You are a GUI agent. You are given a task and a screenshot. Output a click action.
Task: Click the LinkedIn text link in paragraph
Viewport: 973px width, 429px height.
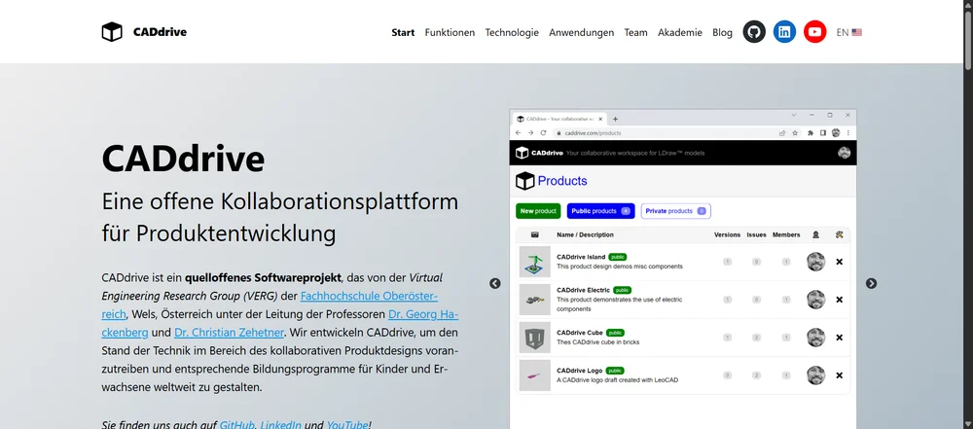click(x=280, y=425)
